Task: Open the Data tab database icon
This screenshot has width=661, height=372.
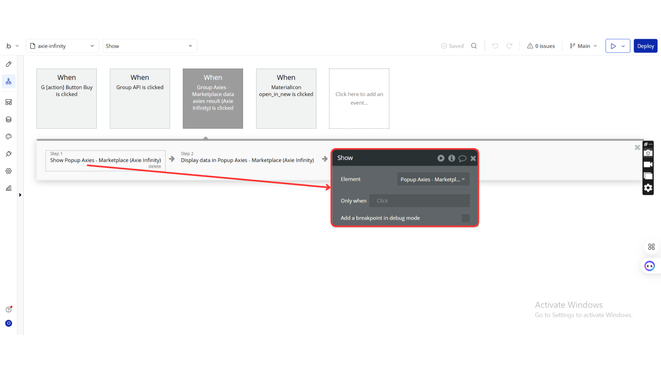Action: [x=8, y=120]
